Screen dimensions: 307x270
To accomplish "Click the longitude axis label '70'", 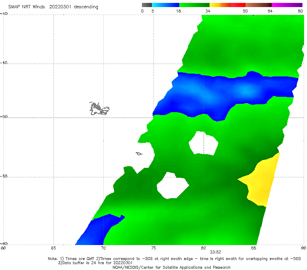I will point(103,248).
